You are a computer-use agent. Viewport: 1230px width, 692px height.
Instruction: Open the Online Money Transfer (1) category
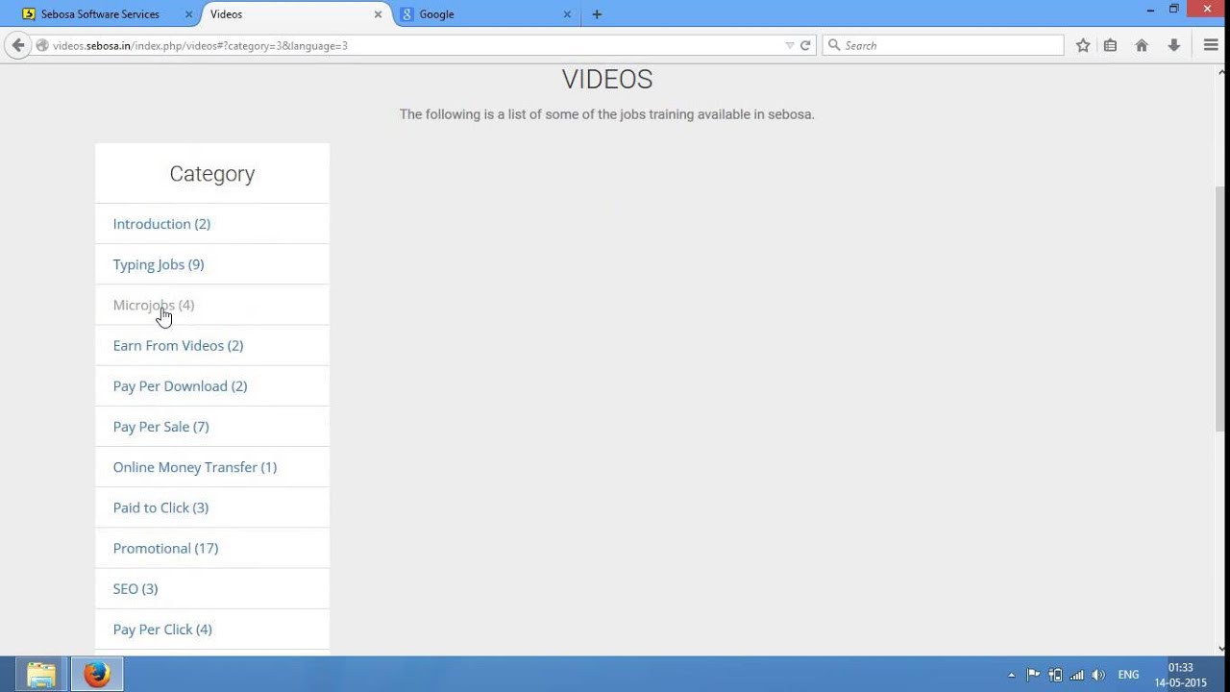[x=195, y=467]
